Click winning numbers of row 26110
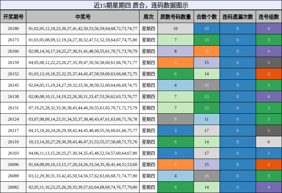 point(83,142)
